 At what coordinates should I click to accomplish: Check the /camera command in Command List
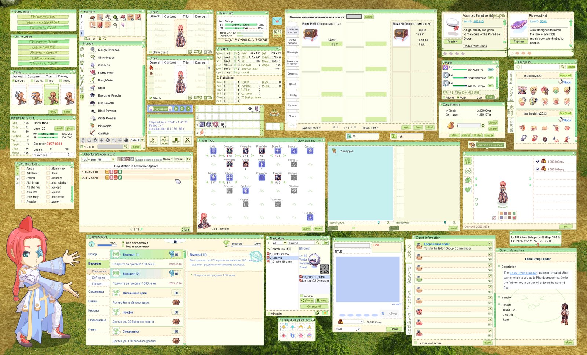(48, 178)
